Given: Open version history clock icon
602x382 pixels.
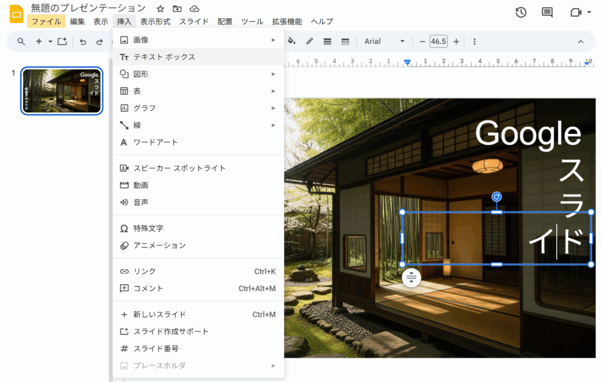Looking at the screenshot, I should click(x=520, y=12).
